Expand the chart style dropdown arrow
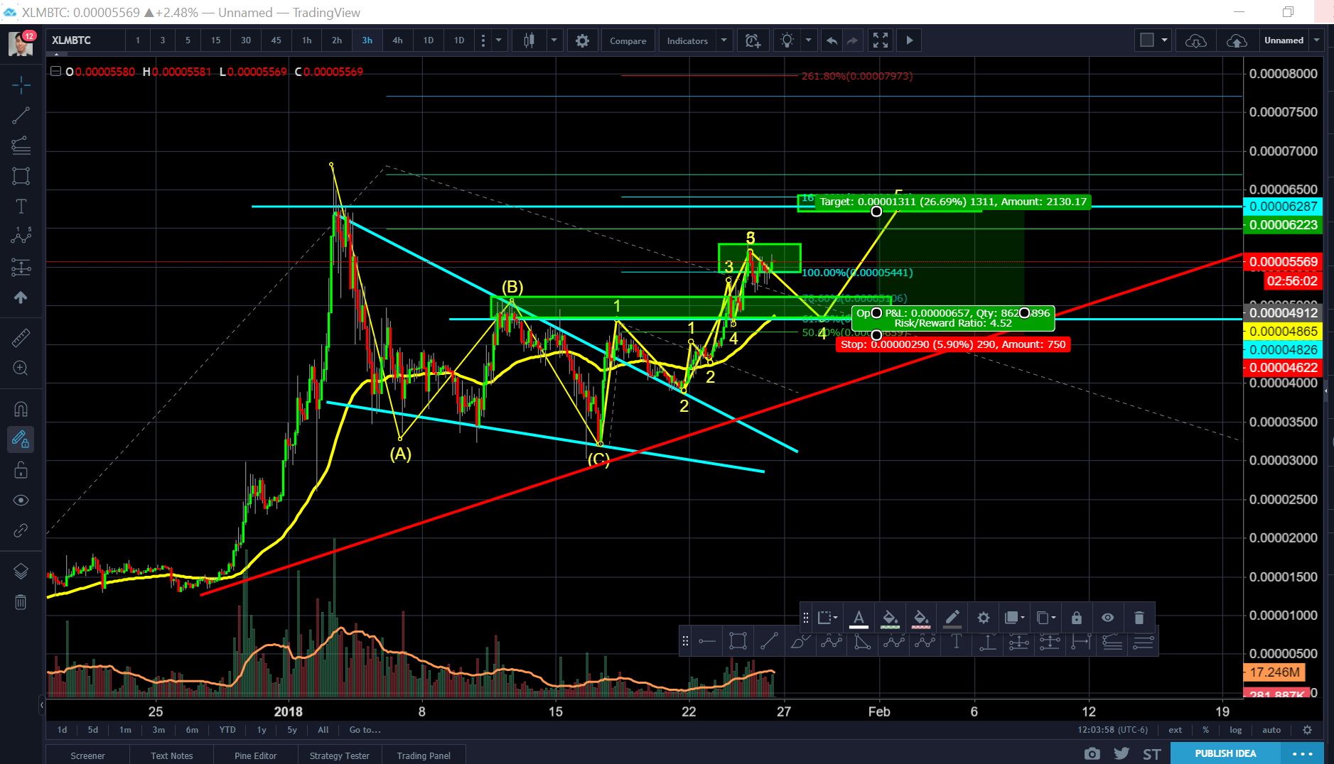 pos(554,40)
